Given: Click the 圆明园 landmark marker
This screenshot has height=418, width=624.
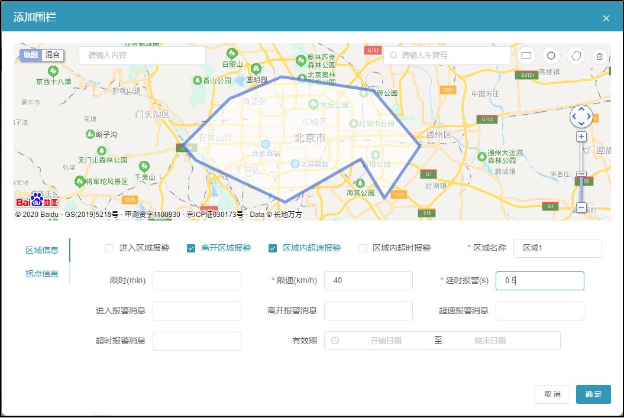Looking at the screenshot, I should (x=256, y=69).
